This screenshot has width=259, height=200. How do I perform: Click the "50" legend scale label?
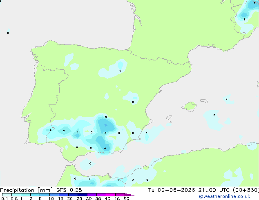click(x=126, y=198)
